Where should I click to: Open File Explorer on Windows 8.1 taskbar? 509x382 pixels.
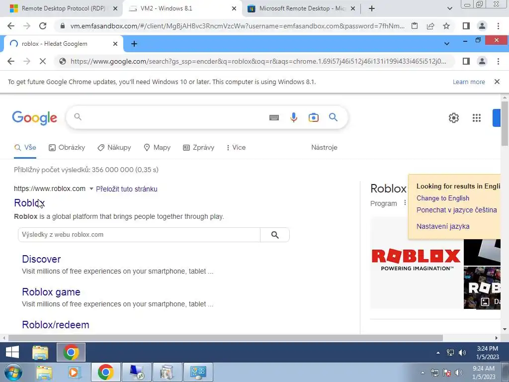pyautogui.click(x=40, y=352)
